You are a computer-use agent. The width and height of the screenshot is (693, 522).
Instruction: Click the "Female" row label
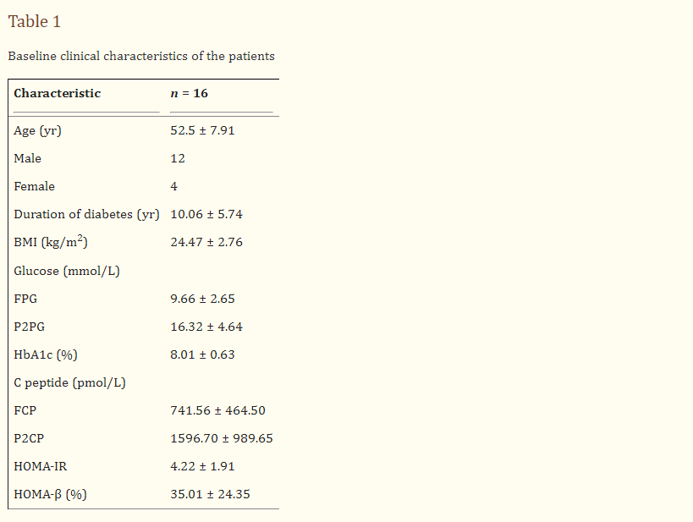pyautogui.click(x=35, y=186)
